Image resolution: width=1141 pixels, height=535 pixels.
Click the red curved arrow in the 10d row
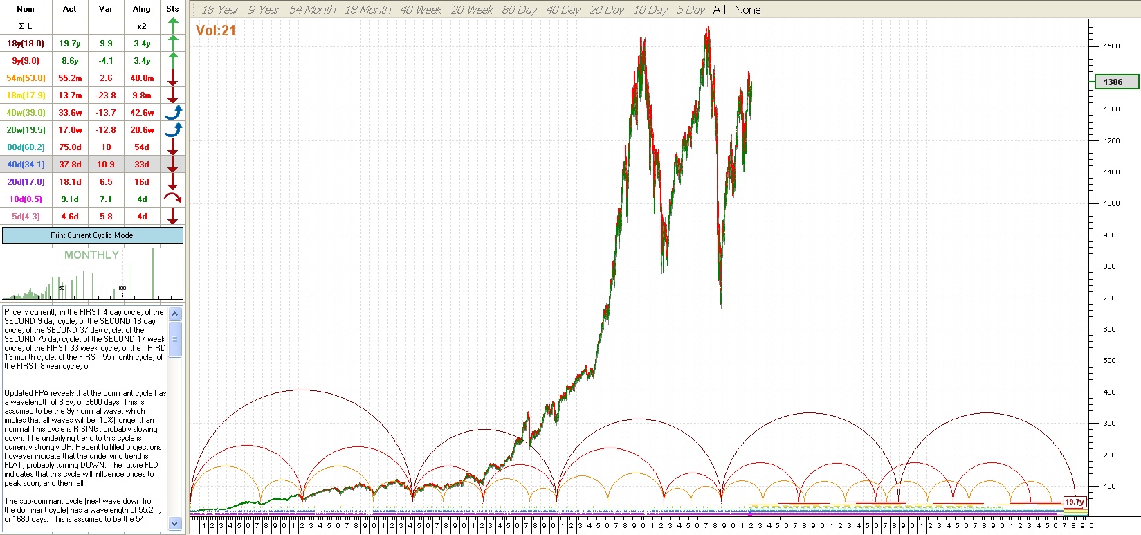(173, 199)
